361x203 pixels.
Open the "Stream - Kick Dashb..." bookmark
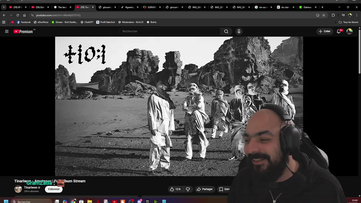[64, 22]
